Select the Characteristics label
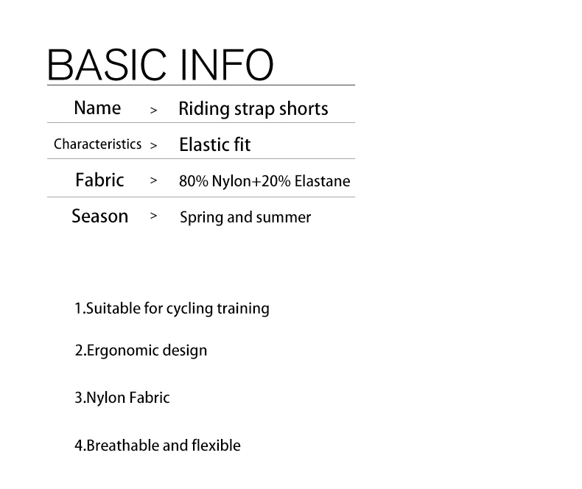 click(x=98, y=144)
